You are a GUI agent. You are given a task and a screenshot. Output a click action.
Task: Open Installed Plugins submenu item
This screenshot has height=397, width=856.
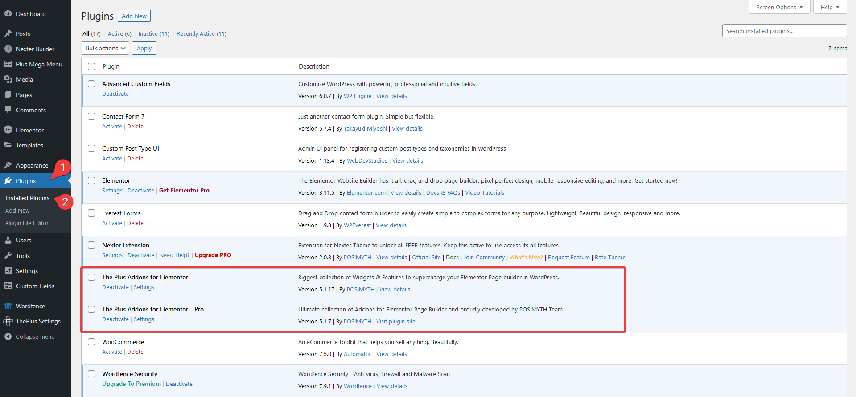27,198
